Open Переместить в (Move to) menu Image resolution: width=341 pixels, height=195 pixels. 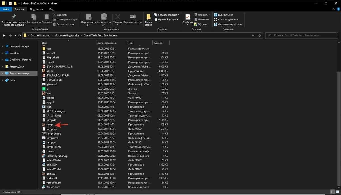coord(88,20)
